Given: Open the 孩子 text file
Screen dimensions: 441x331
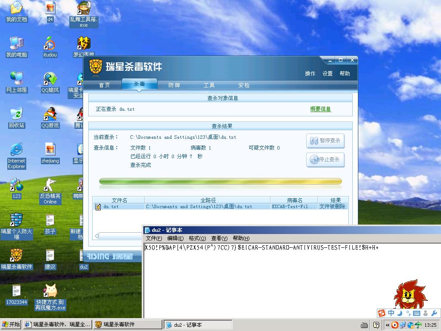Looking at the screenshot, I should click(x=50, y=224).
